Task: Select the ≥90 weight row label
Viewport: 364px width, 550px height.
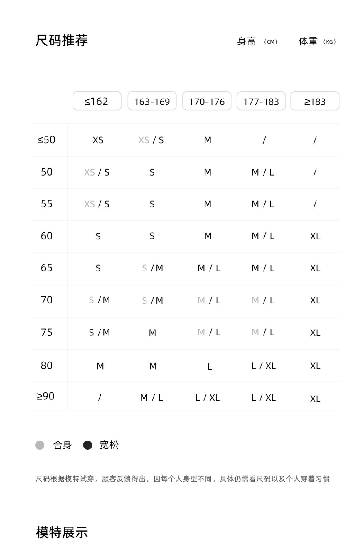Action: [x=45, y=396]
